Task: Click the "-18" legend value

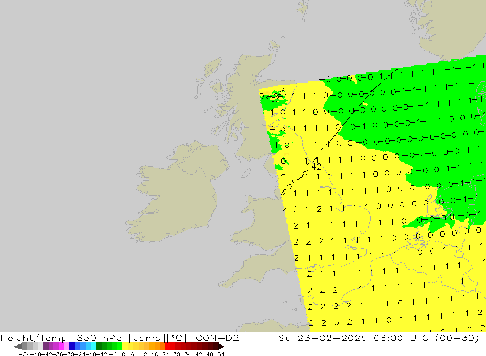Action: tap(91, 354)
